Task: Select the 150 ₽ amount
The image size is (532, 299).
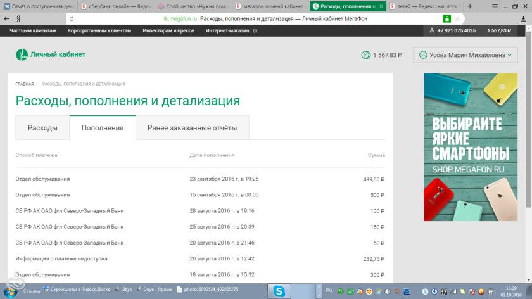Action: [x=377, y=227]
